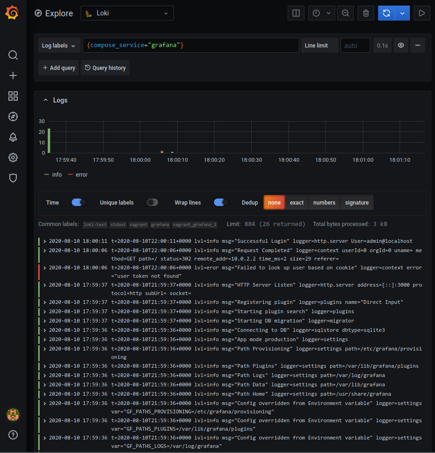Expand the Connecting to DB log row
Screen dimensions: 435x453
[45, 330]
